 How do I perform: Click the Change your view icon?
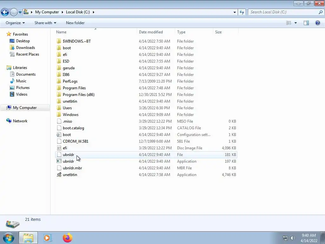289,23
